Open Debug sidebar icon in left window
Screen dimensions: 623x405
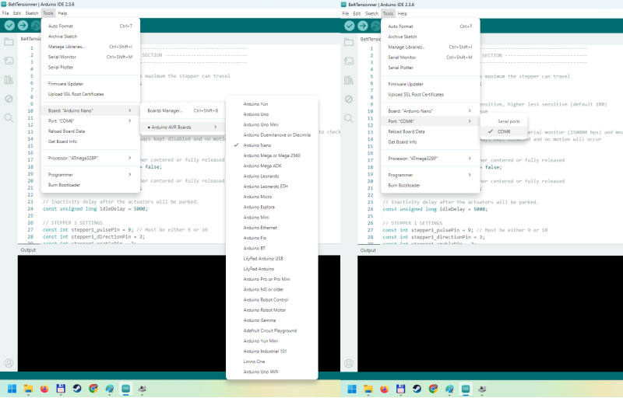coord(9,99)
